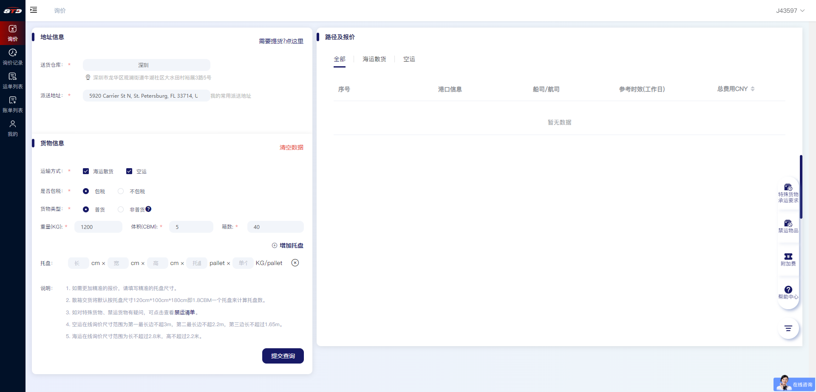816x392 pixels.
Task: Switch to 空运 results tab
Action: [x=409, y=59]
